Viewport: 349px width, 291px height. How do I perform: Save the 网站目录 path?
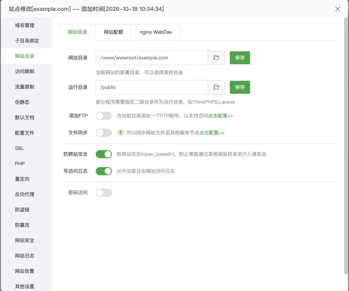pos(240,58)
